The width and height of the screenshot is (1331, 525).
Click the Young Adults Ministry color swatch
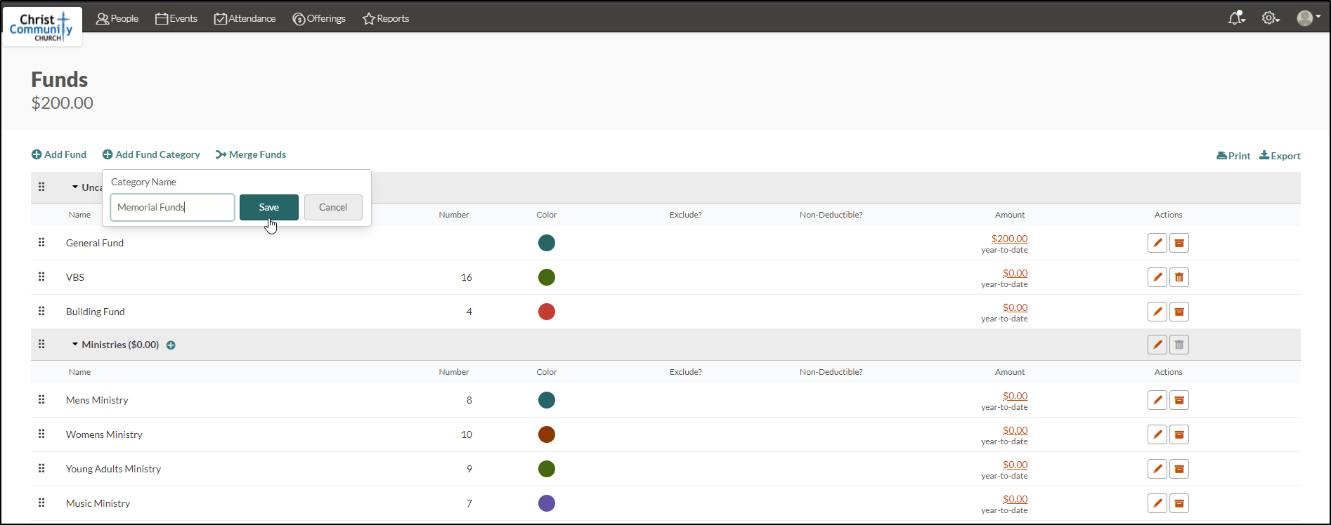[547, 469]
